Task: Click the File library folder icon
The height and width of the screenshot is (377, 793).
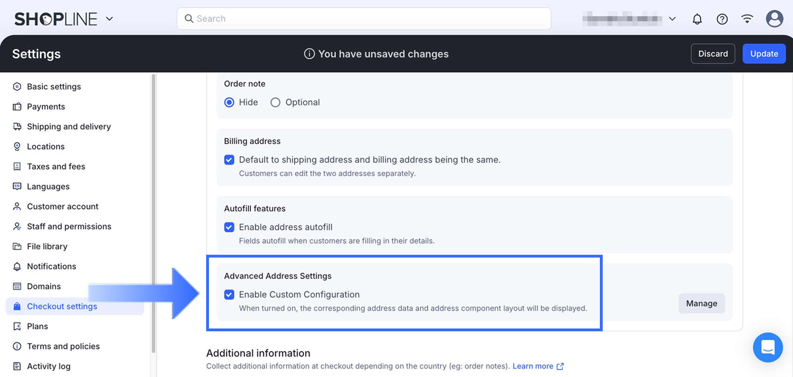Action: click(x=17, y=246)
